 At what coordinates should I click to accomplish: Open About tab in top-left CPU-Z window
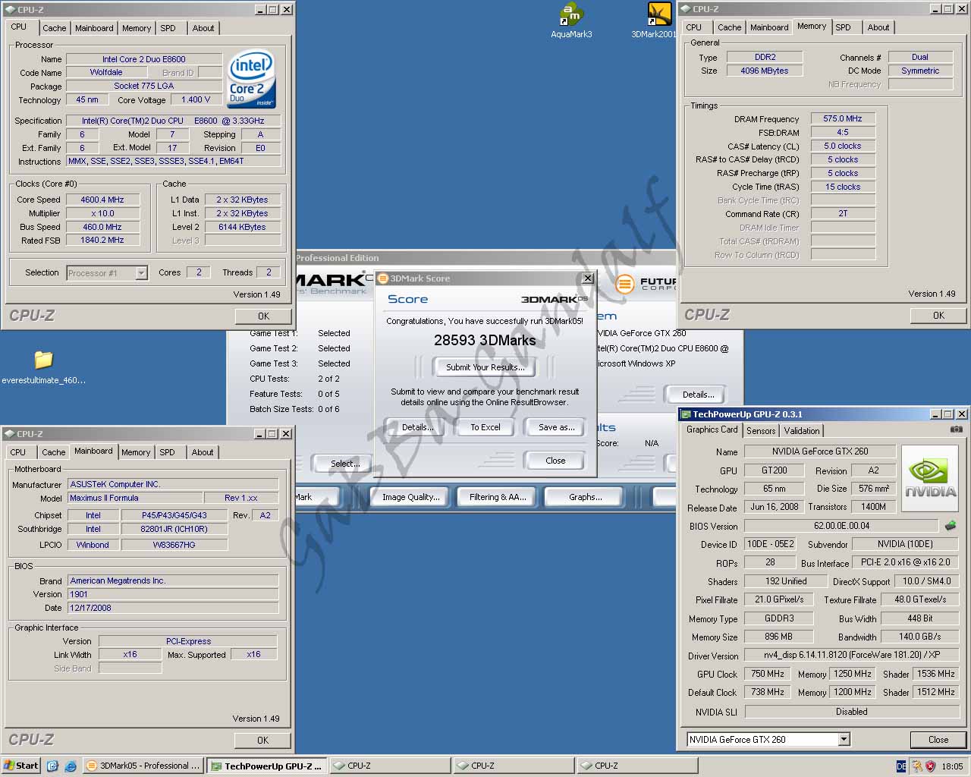point(203,28)
